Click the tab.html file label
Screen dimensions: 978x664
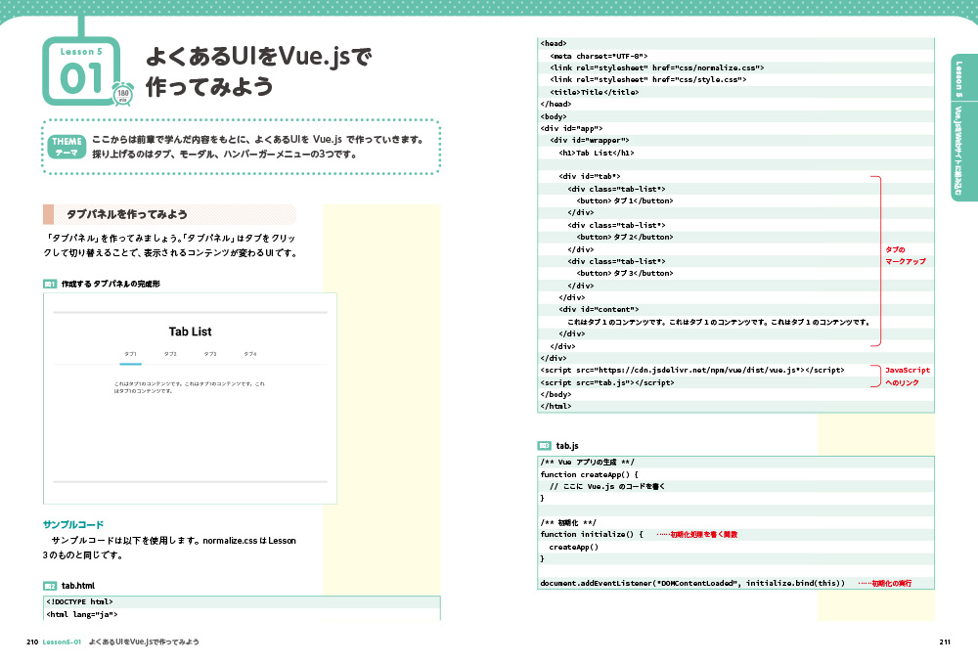(78, 586)
